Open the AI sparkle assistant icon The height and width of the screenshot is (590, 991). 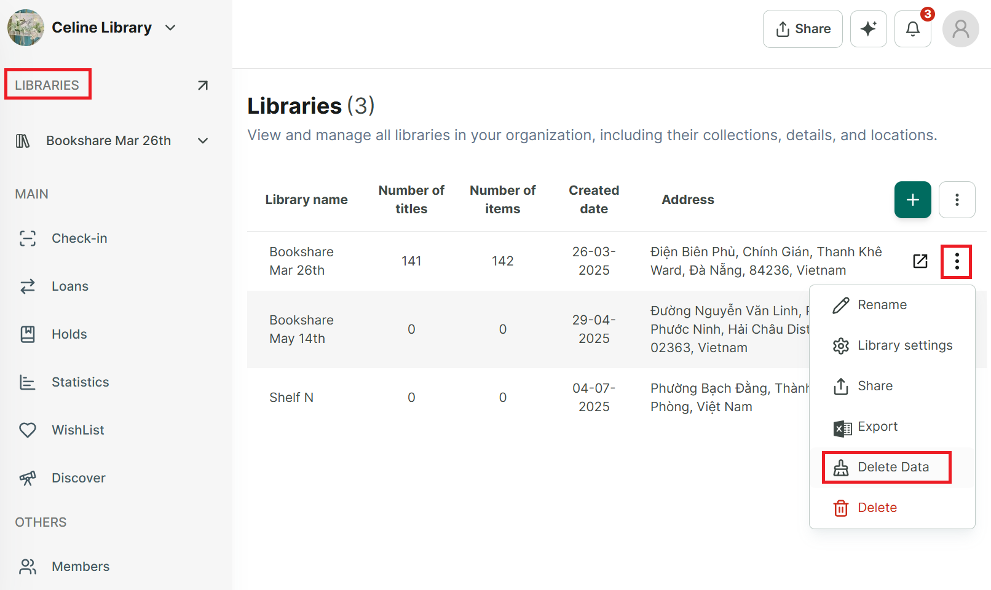pos(868,29)
